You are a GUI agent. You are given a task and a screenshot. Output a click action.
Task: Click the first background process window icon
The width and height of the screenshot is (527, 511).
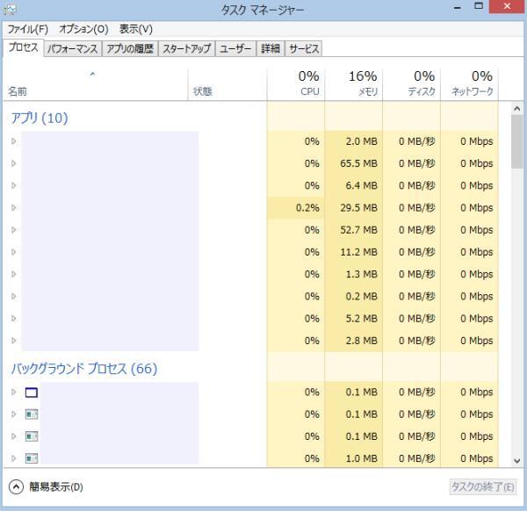pos(32,392)
